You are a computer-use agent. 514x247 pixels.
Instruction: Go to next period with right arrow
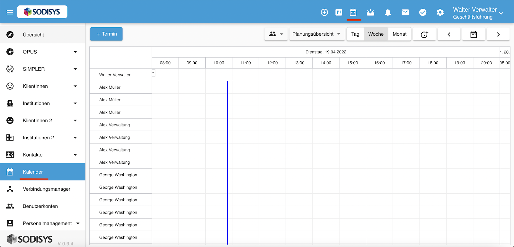498,34
